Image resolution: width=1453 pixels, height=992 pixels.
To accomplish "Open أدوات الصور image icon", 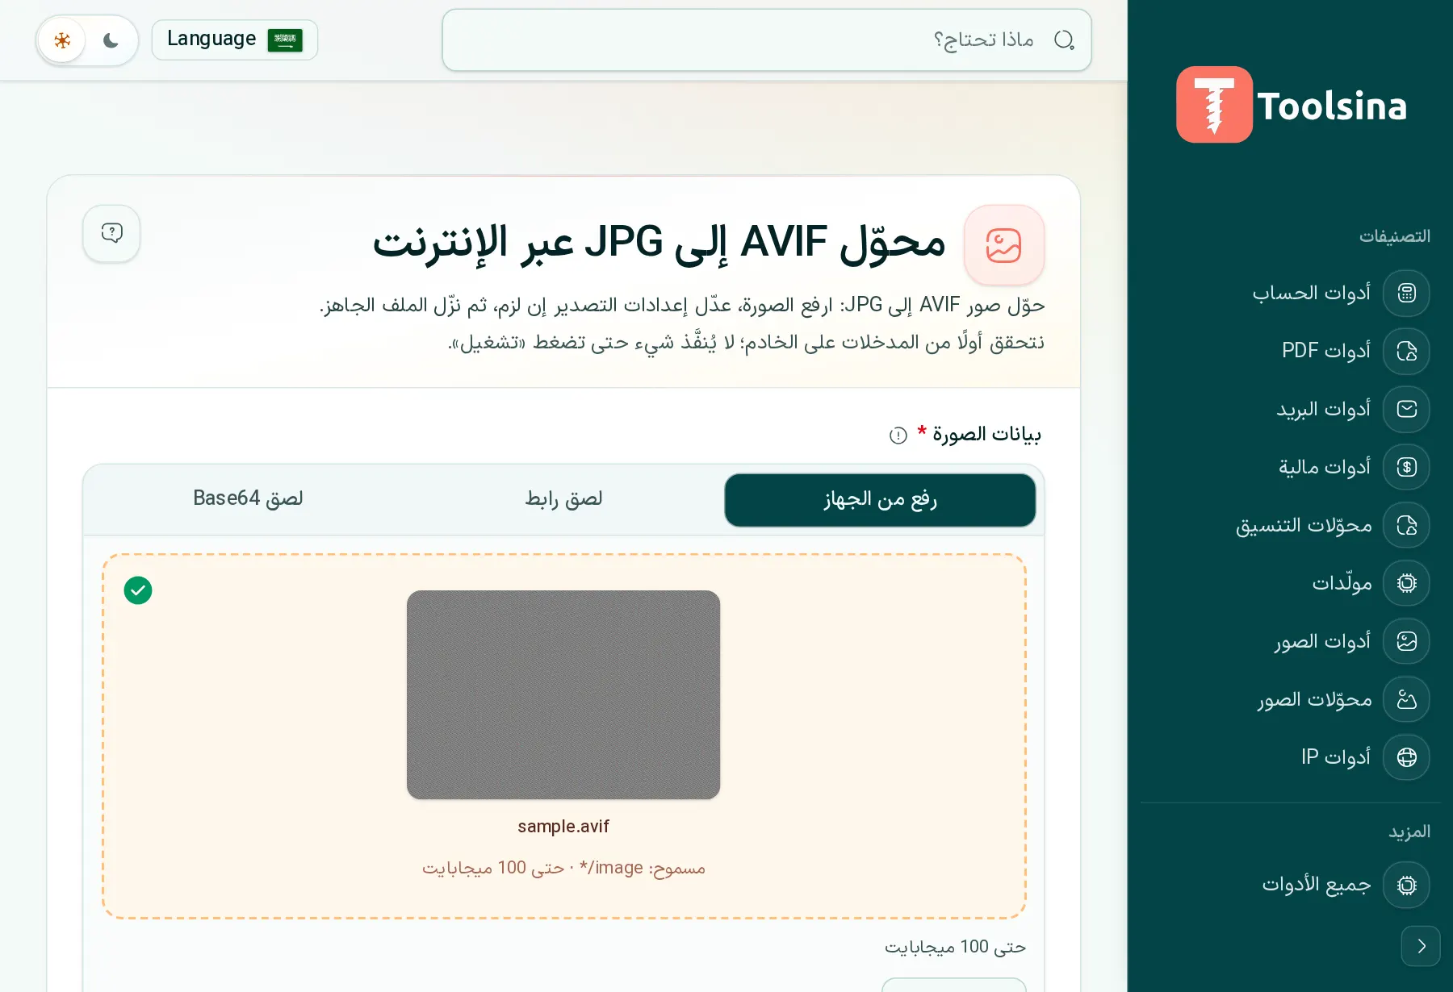I will coord(1406,641).
